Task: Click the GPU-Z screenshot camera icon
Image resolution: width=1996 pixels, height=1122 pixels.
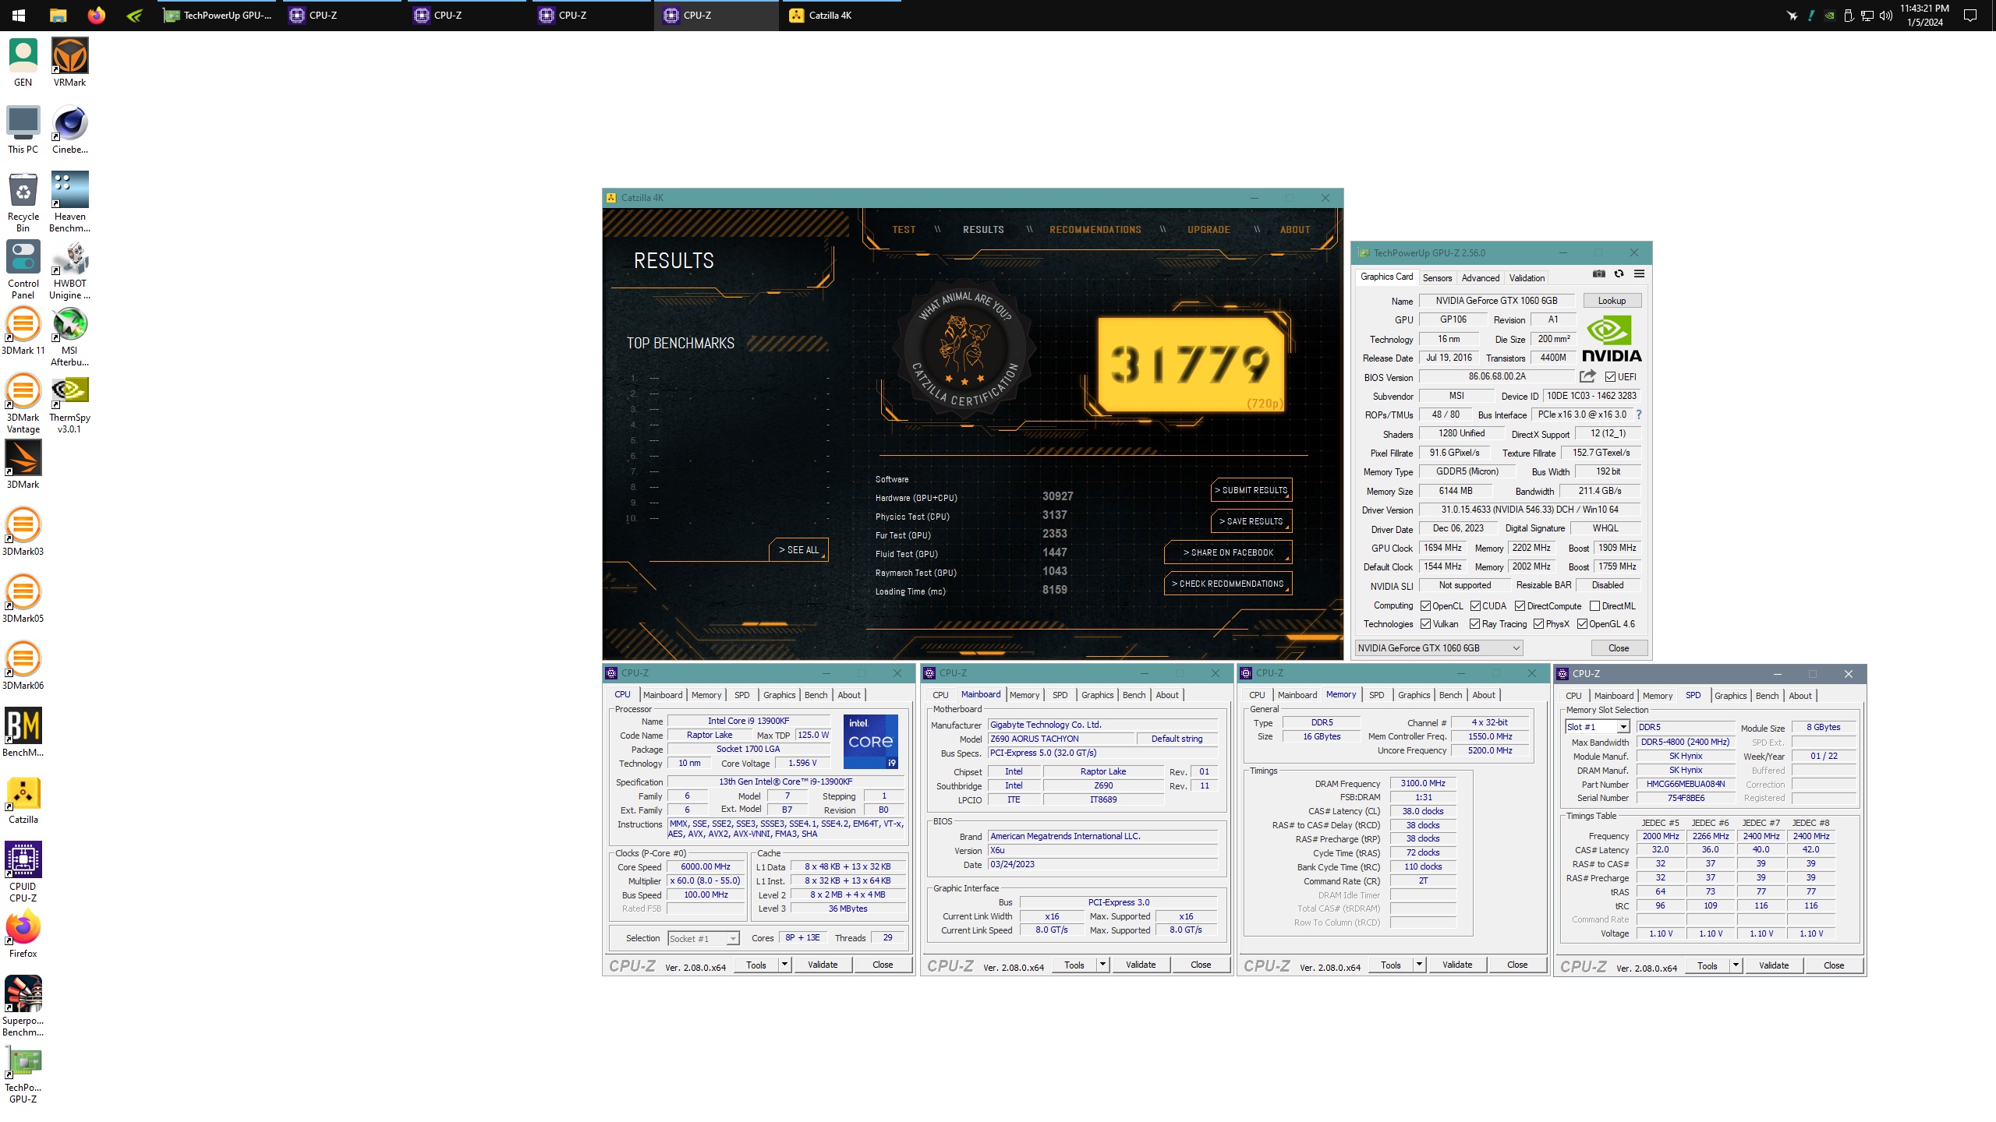Action: tap(1599, 273)
